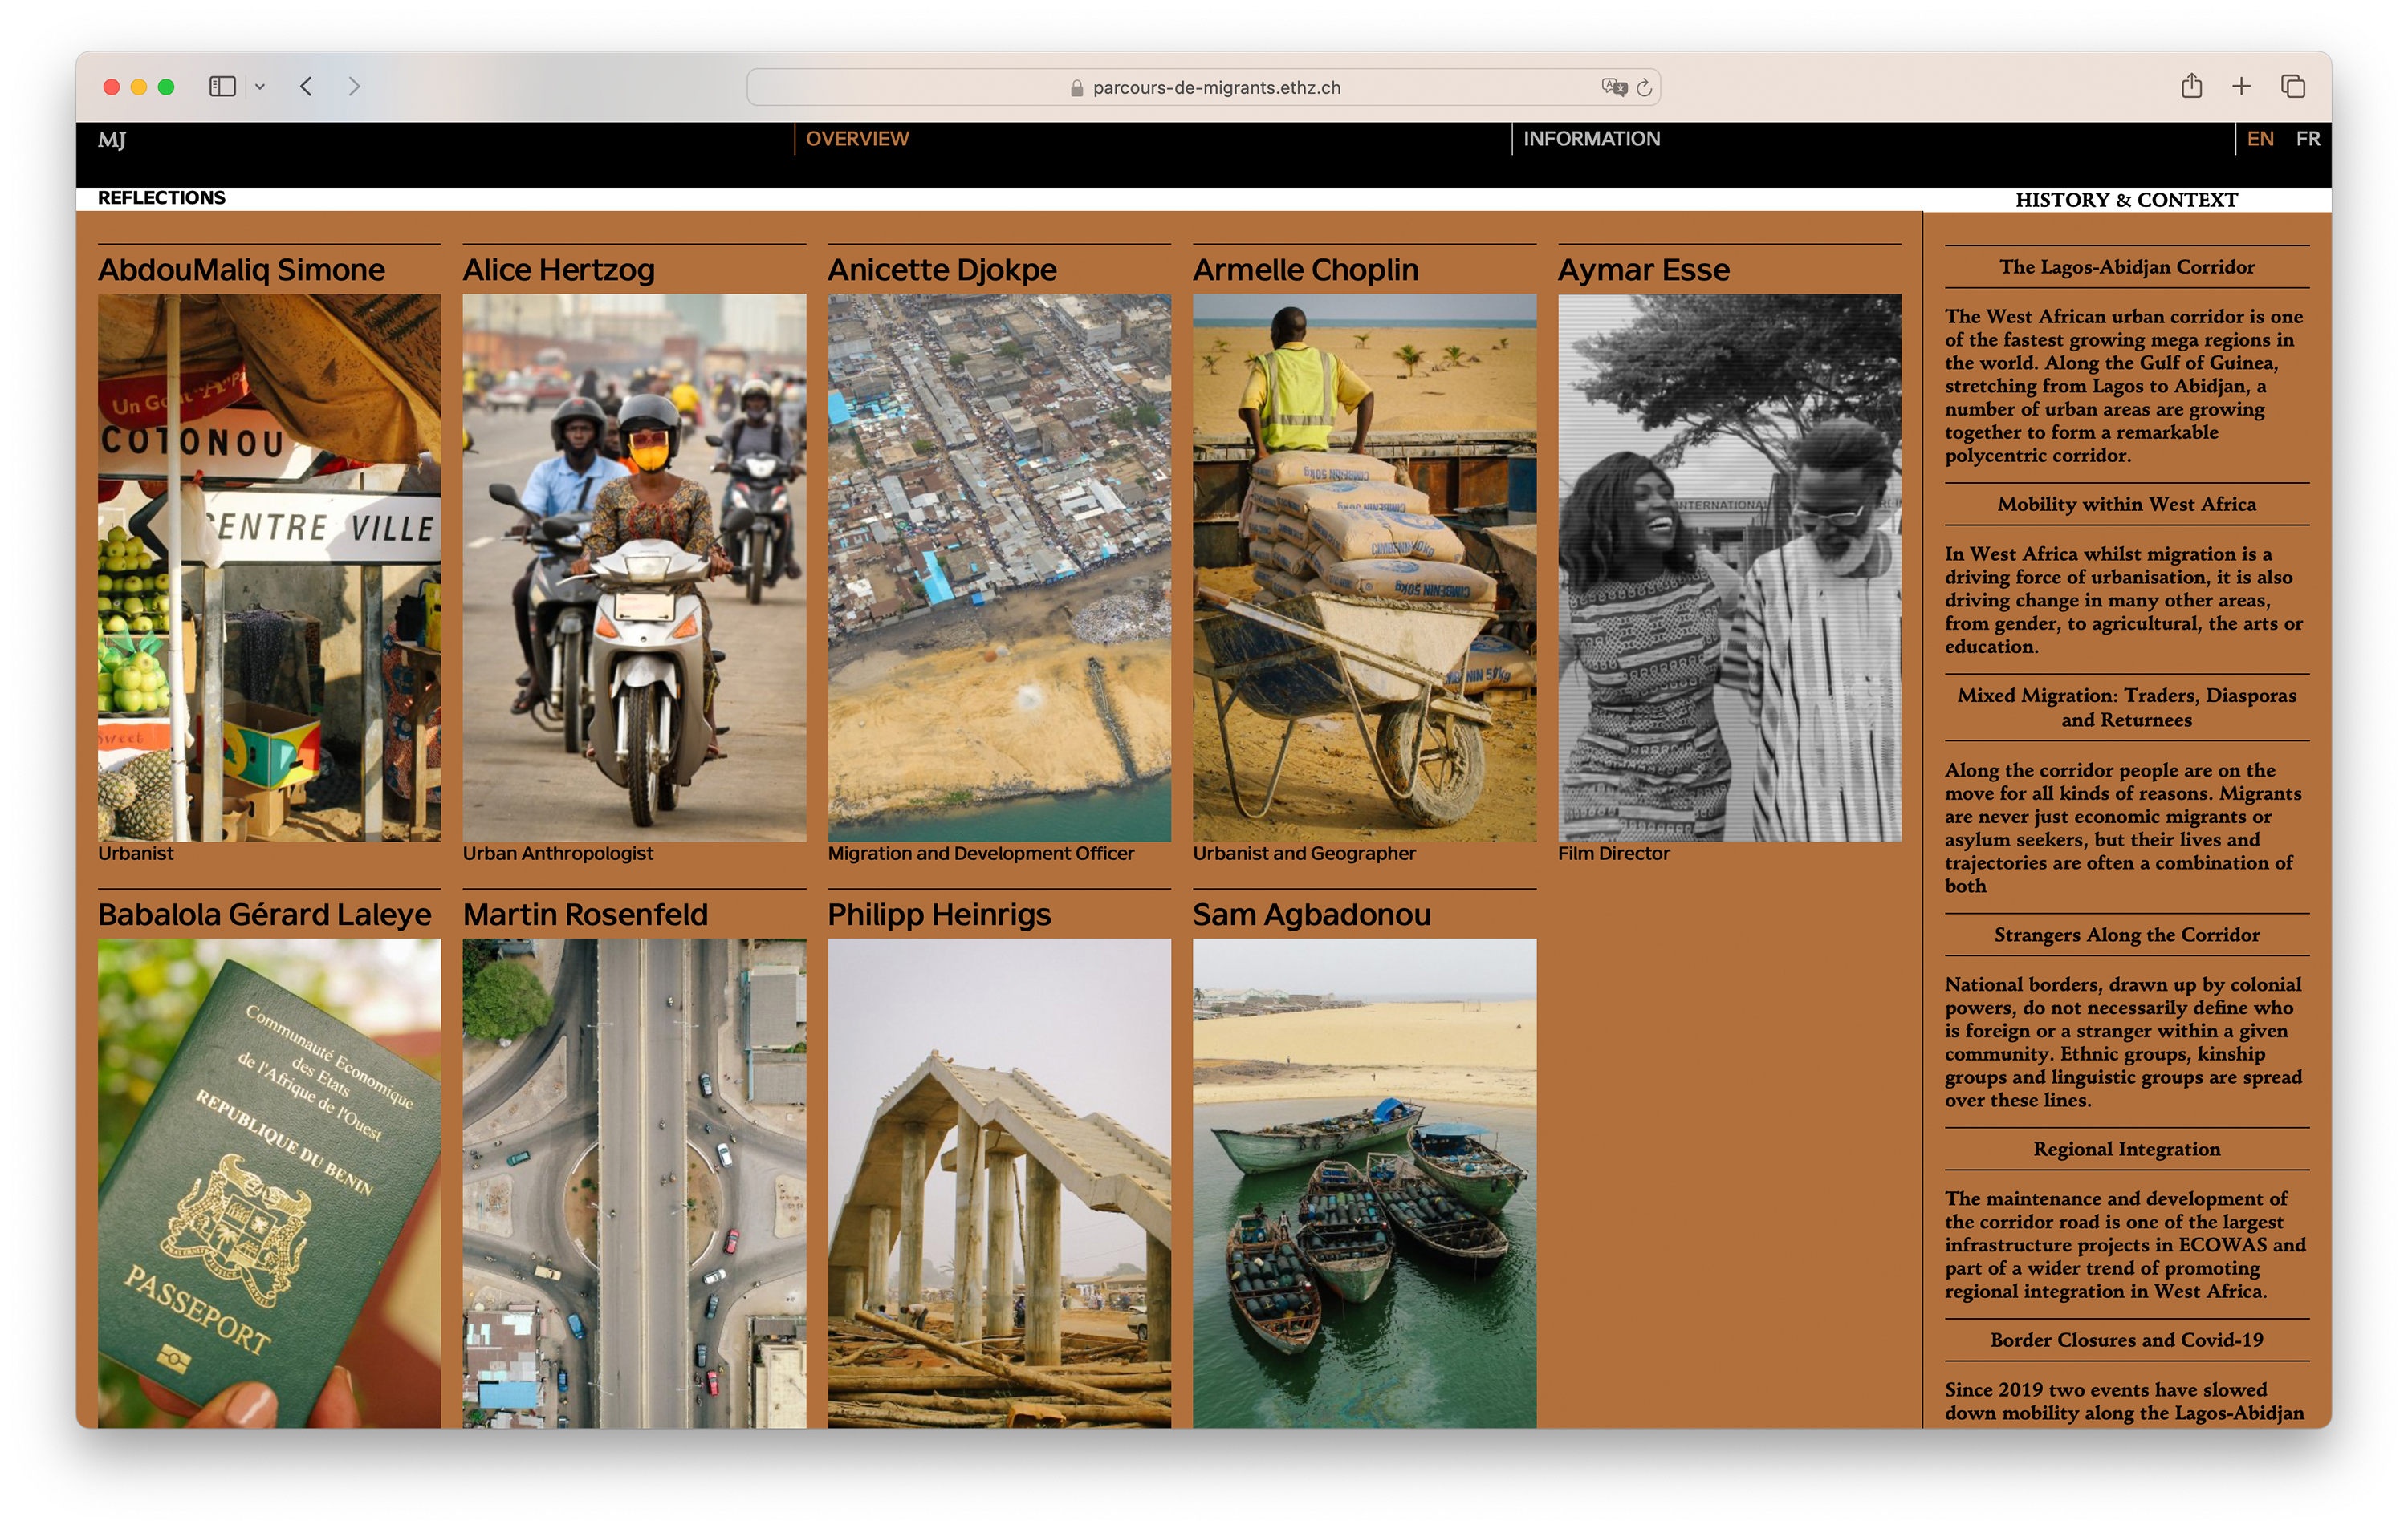Select the EN language option
This screenshot has width=2408, height=1529.
point(2260,139)
